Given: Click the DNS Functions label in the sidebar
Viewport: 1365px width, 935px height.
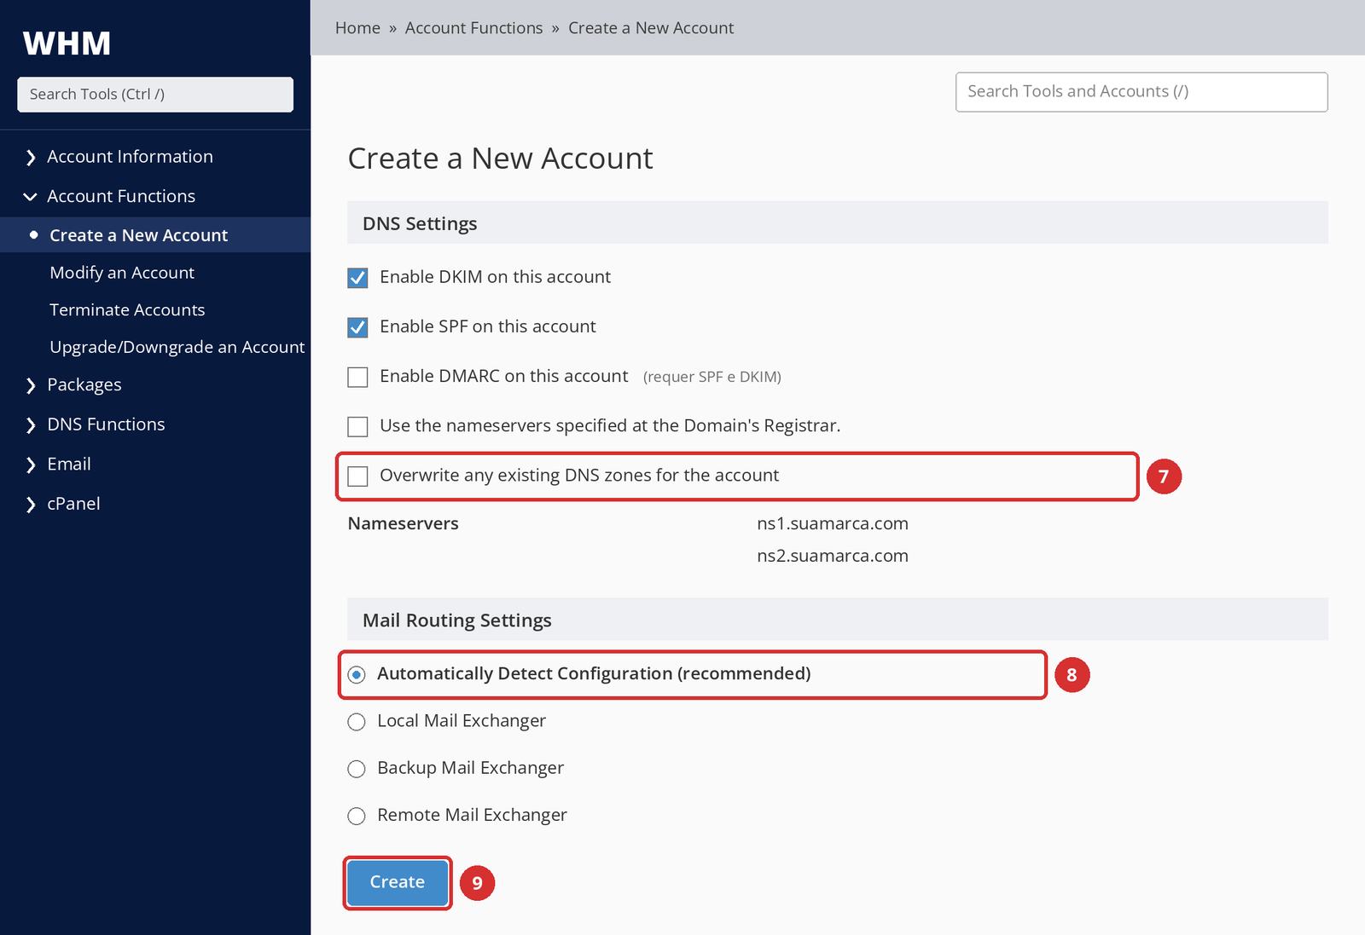Looking at the screenshot, I should tap(106, 424).
